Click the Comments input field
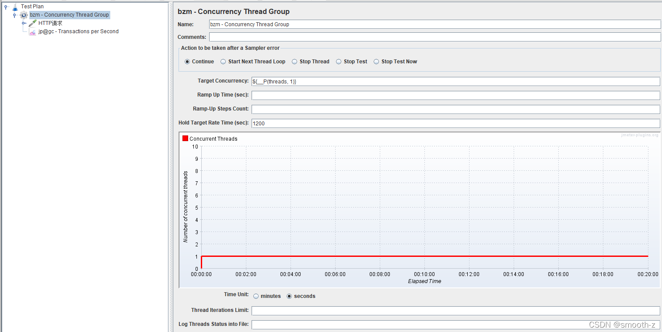 click(435, 37)
